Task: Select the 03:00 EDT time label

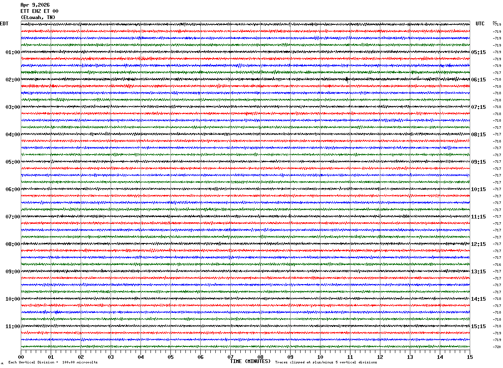Action: tap(13, 107)
